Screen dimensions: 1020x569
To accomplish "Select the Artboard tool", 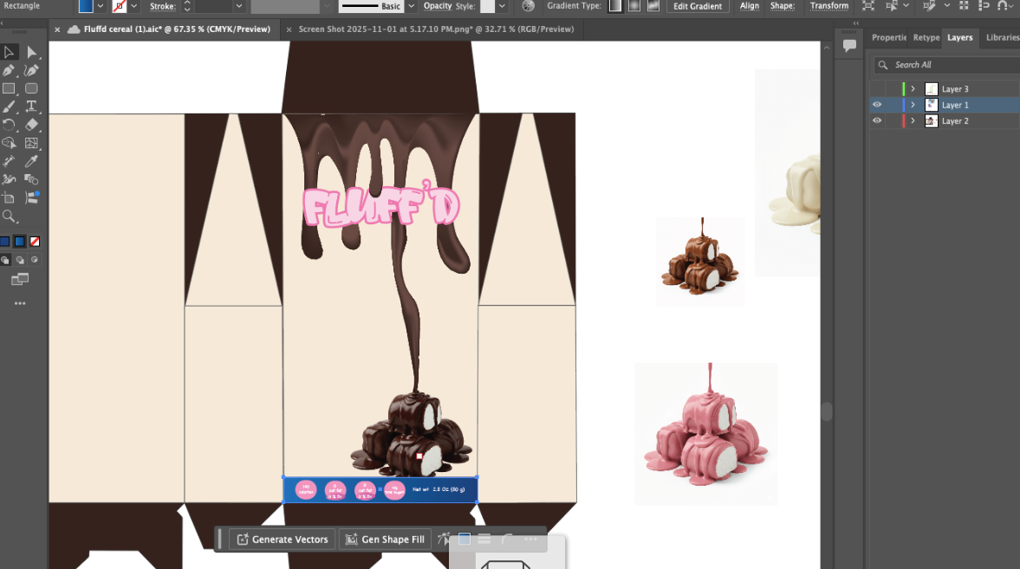I will [x=10, y=197].
